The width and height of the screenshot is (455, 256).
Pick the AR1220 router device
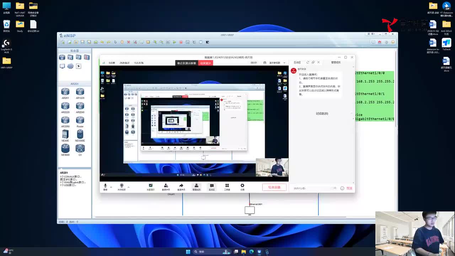coord(80,94)
